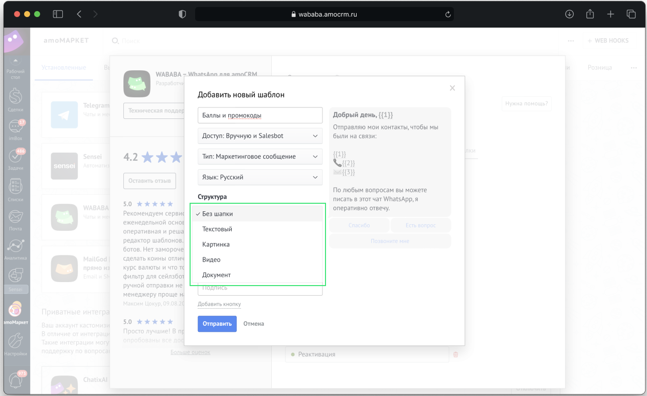The image size is (647, 396).
Task: Pick 'Картинка' header type
Action: pos(258,244)
